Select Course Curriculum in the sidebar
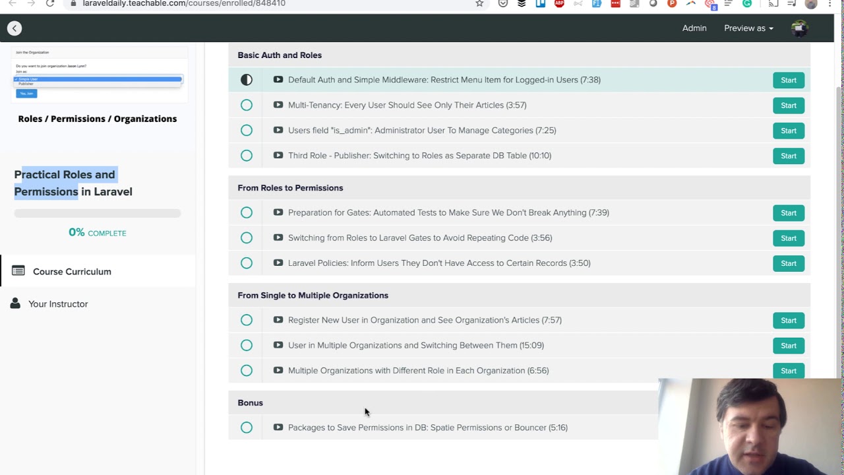 click(x=72, y=271)
